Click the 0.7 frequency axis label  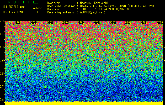(x=2, y=87)
